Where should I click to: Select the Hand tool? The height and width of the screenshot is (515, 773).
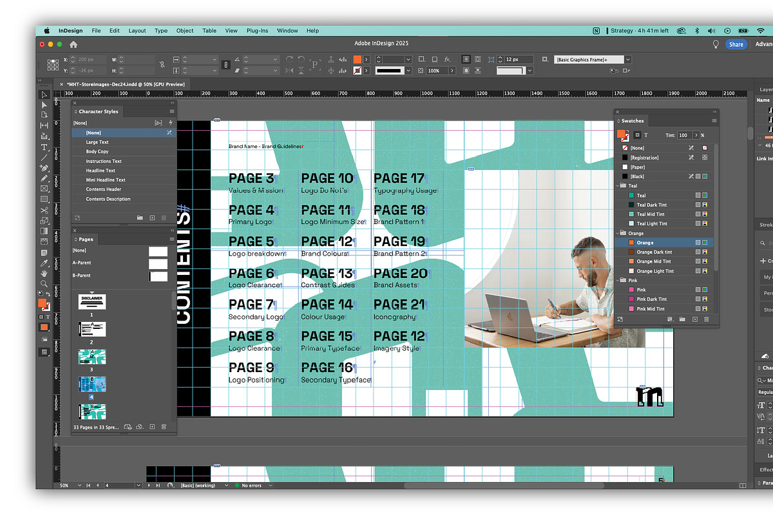[44, 274]
